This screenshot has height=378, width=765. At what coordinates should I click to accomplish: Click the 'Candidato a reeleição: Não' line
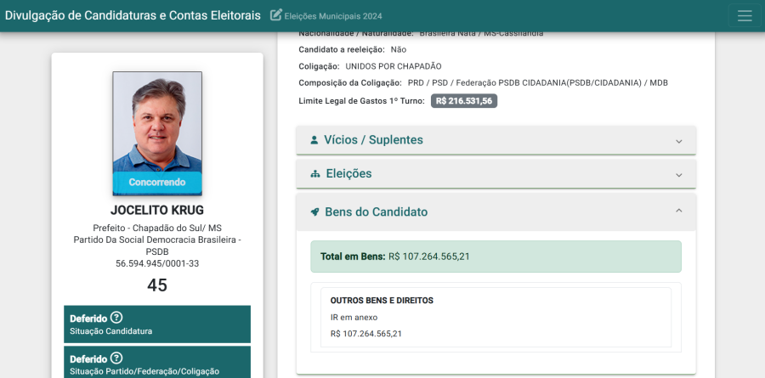352,50
